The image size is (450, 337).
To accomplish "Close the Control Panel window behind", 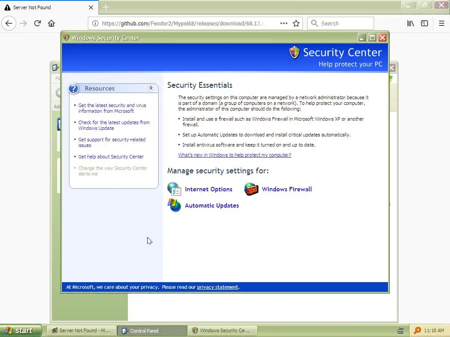I will pos(392,68).
